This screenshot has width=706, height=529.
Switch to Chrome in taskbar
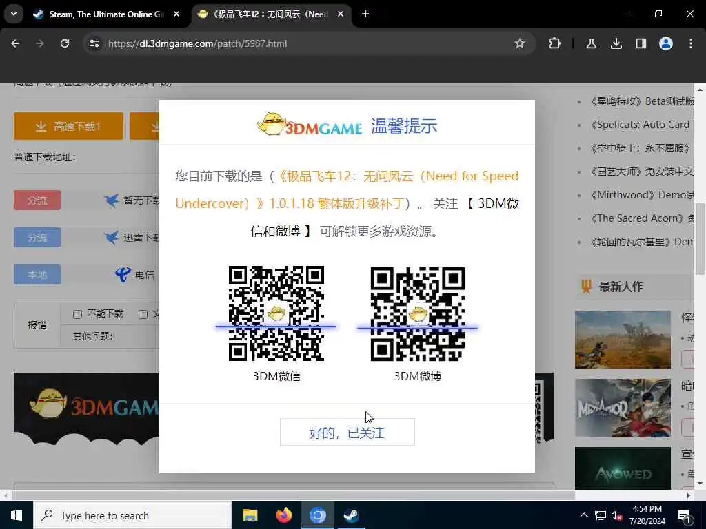pyautogui.click(x=317, y=515)
